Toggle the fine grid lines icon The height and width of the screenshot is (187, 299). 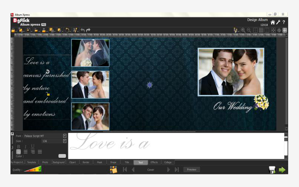click(x=261, y=30)
